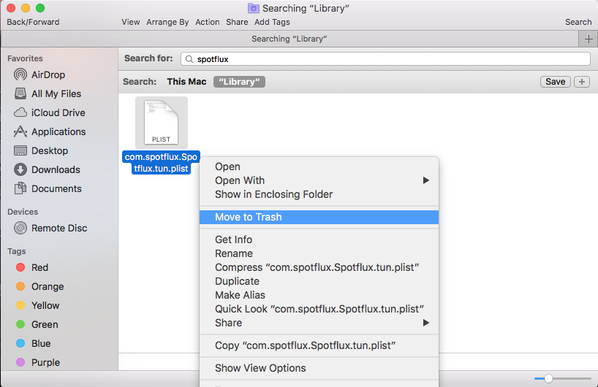Choose Get Info in context menu
The width and height of the screenshot is (598, 387).
click(319, 240)
